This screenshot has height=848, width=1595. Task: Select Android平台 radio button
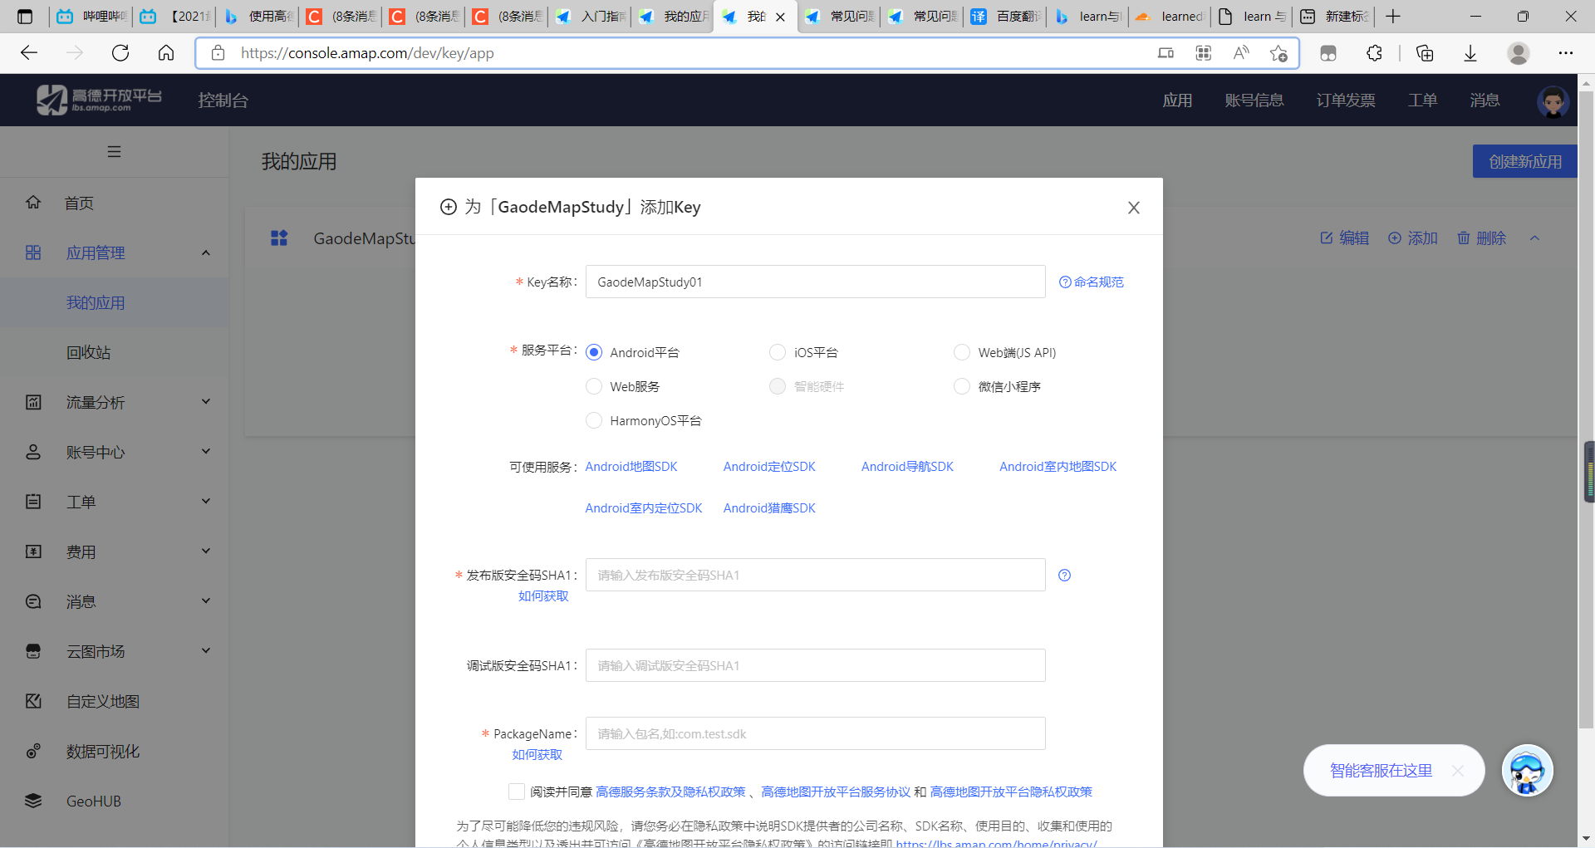(x=594, y=352)
